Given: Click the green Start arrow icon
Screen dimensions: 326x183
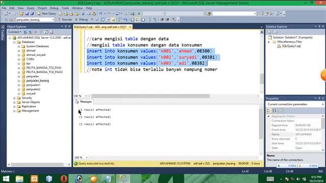Looking at the screenshot, I should pos(139,14).
